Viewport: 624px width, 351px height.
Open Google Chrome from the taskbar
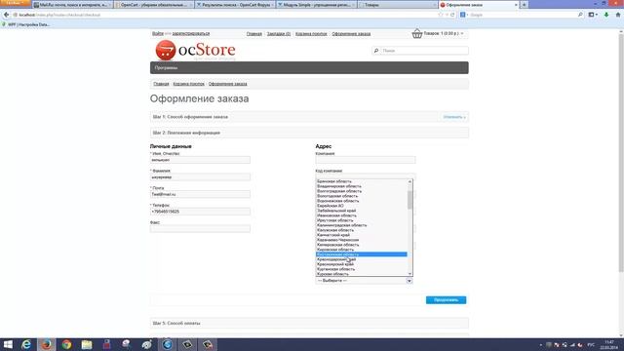click(66, 344)
